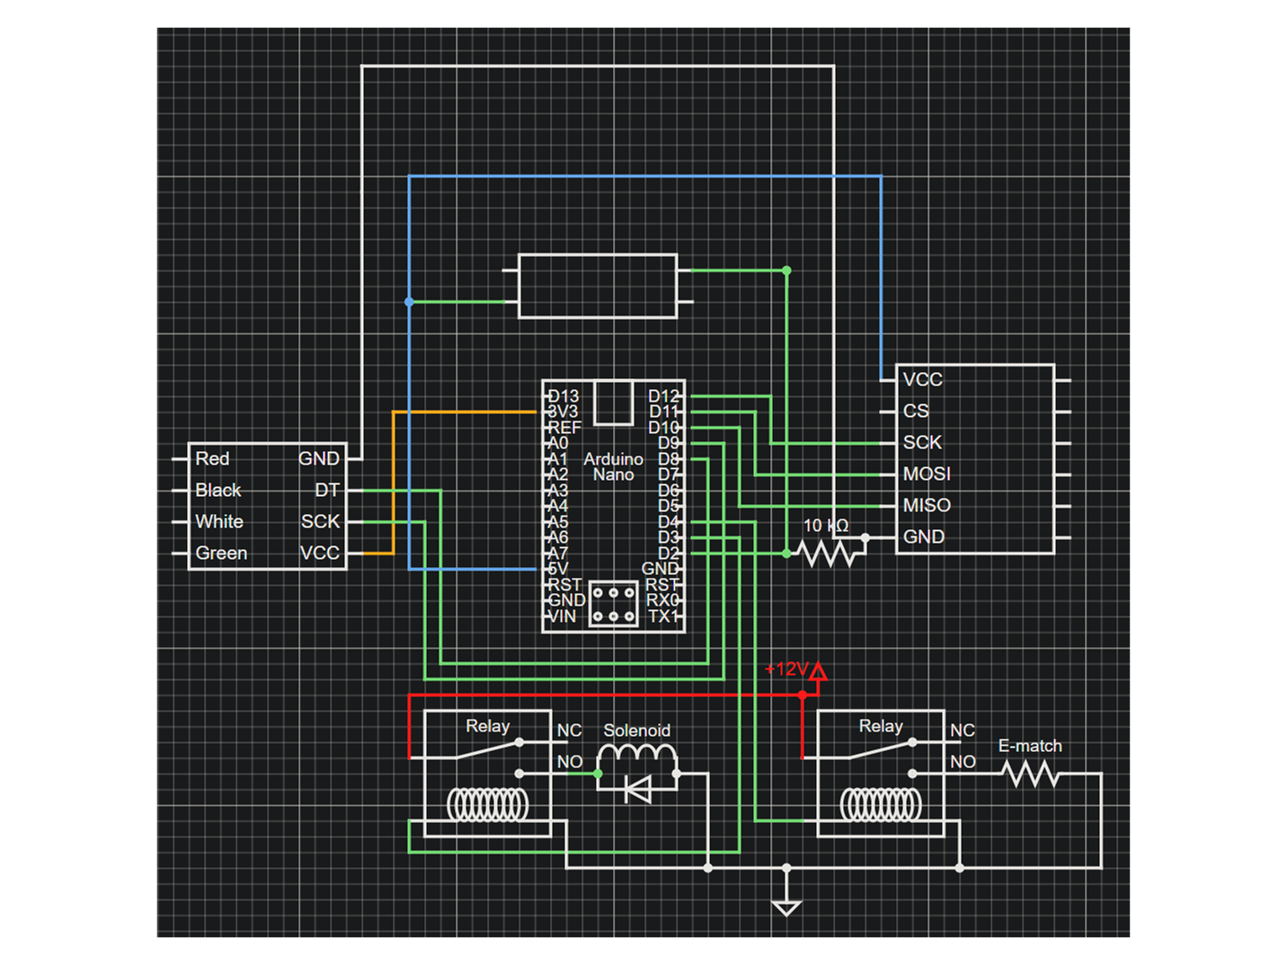The height and width of the screenshot is (965, 1287).
Task: Click the DT pin label
Action: [x=327, y=490]
